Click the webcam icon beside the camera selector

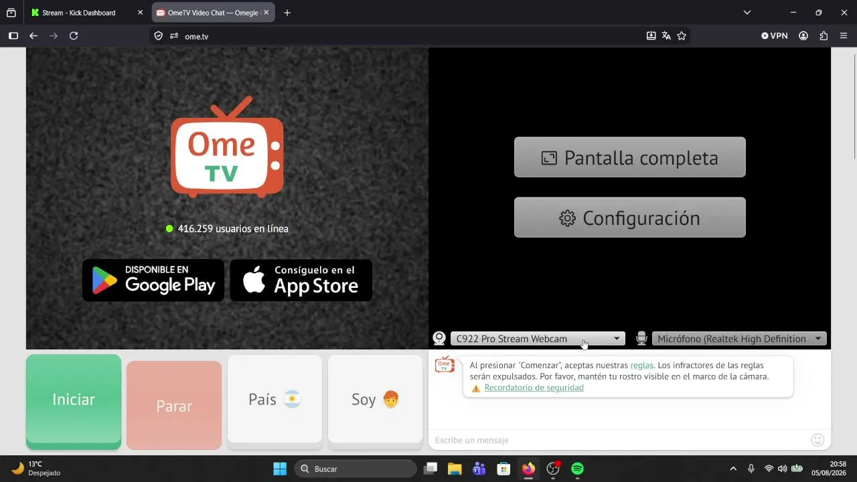pos(439,339)
